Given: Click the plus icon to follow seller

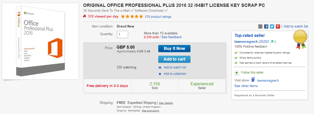Looking at the screenshot, I should [237, 73].
